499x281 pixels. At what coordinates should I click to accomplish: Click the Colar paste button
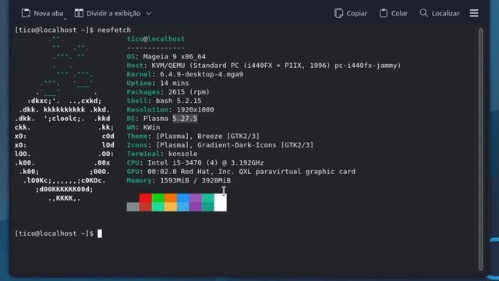394,13
